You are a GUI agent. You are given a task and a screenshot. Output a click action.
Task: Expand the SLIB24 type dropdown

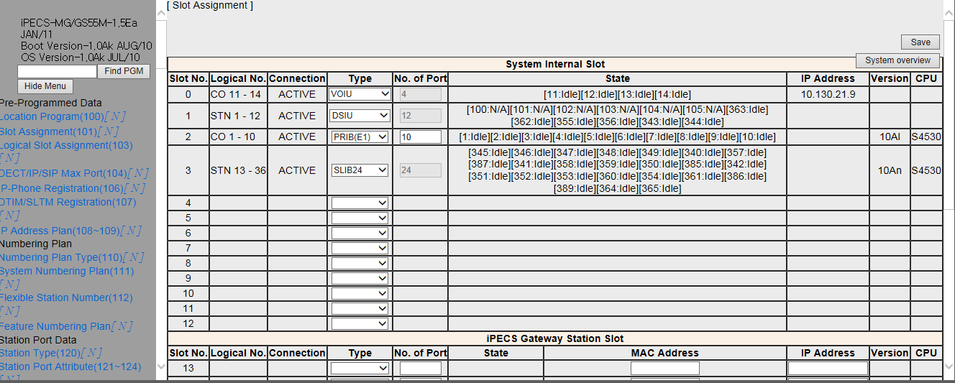click(x=360, y=170)
